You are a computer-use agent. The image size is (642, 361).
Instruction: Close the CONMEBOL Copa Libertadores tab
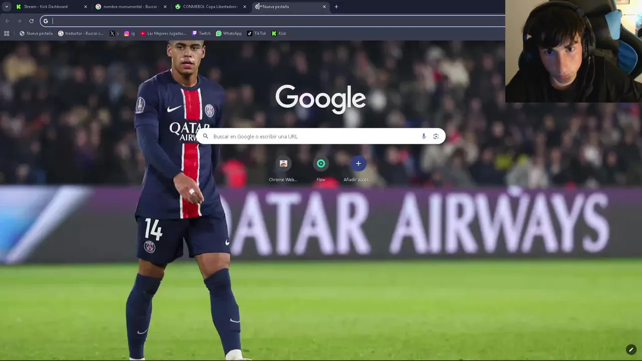point(245,7)
